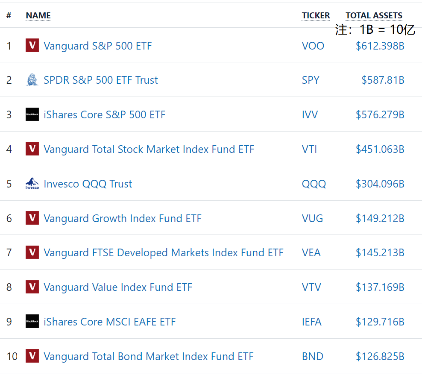Screen dimensions: 422x381
Task: Sort by the TICKER column header
Action: click(x=316, y=15)
